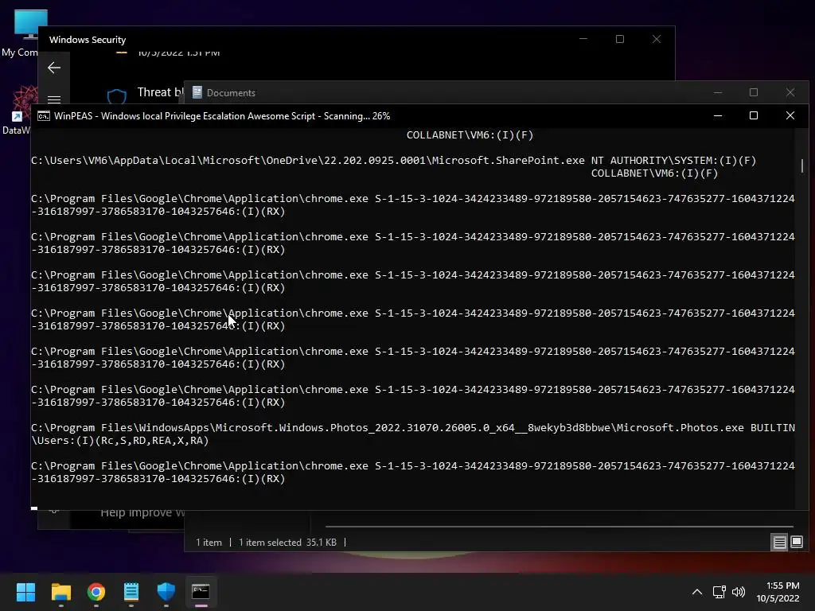
Task: Maximize the Windows Security window
Action: 619,39
